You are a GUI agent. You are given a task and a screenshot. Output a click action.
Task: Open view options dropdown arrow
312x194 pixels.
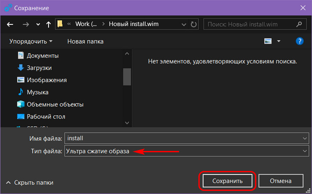(279, 41)
